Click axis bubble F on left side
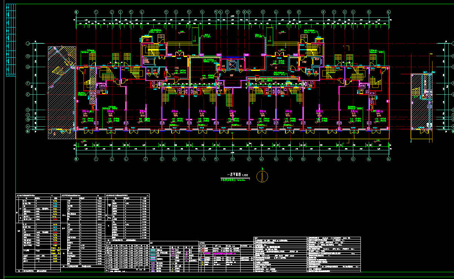Image resolution: width=454 pixels, height=279 pixels. 28,83
